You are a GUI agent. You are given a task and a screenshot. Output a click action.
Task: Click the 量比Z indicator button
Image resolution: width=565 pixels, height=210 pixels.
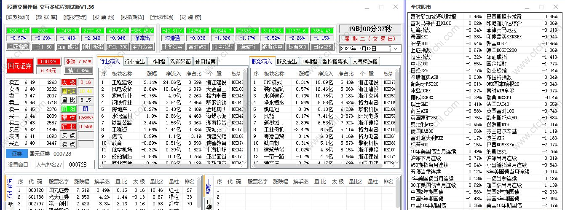click(x=69, y=91)
